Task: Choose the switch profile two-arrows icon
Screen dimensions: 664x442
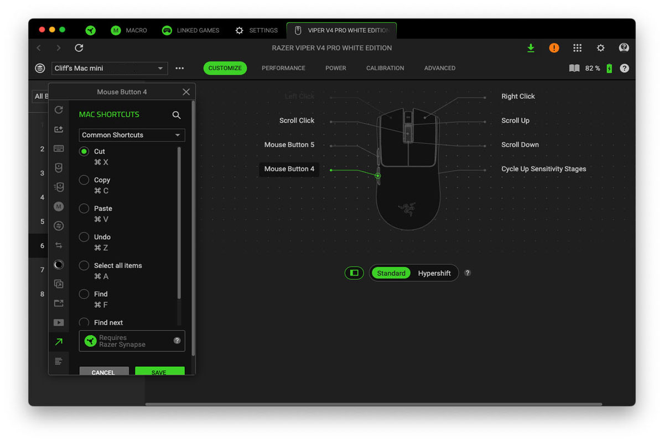Action: pos(59,245)
